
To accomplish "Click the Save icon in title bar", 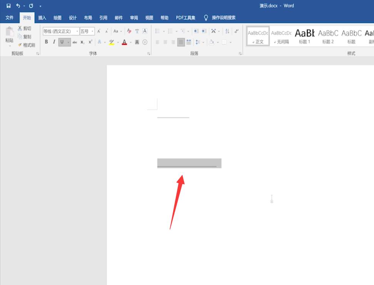I will [x=8, y=6].
